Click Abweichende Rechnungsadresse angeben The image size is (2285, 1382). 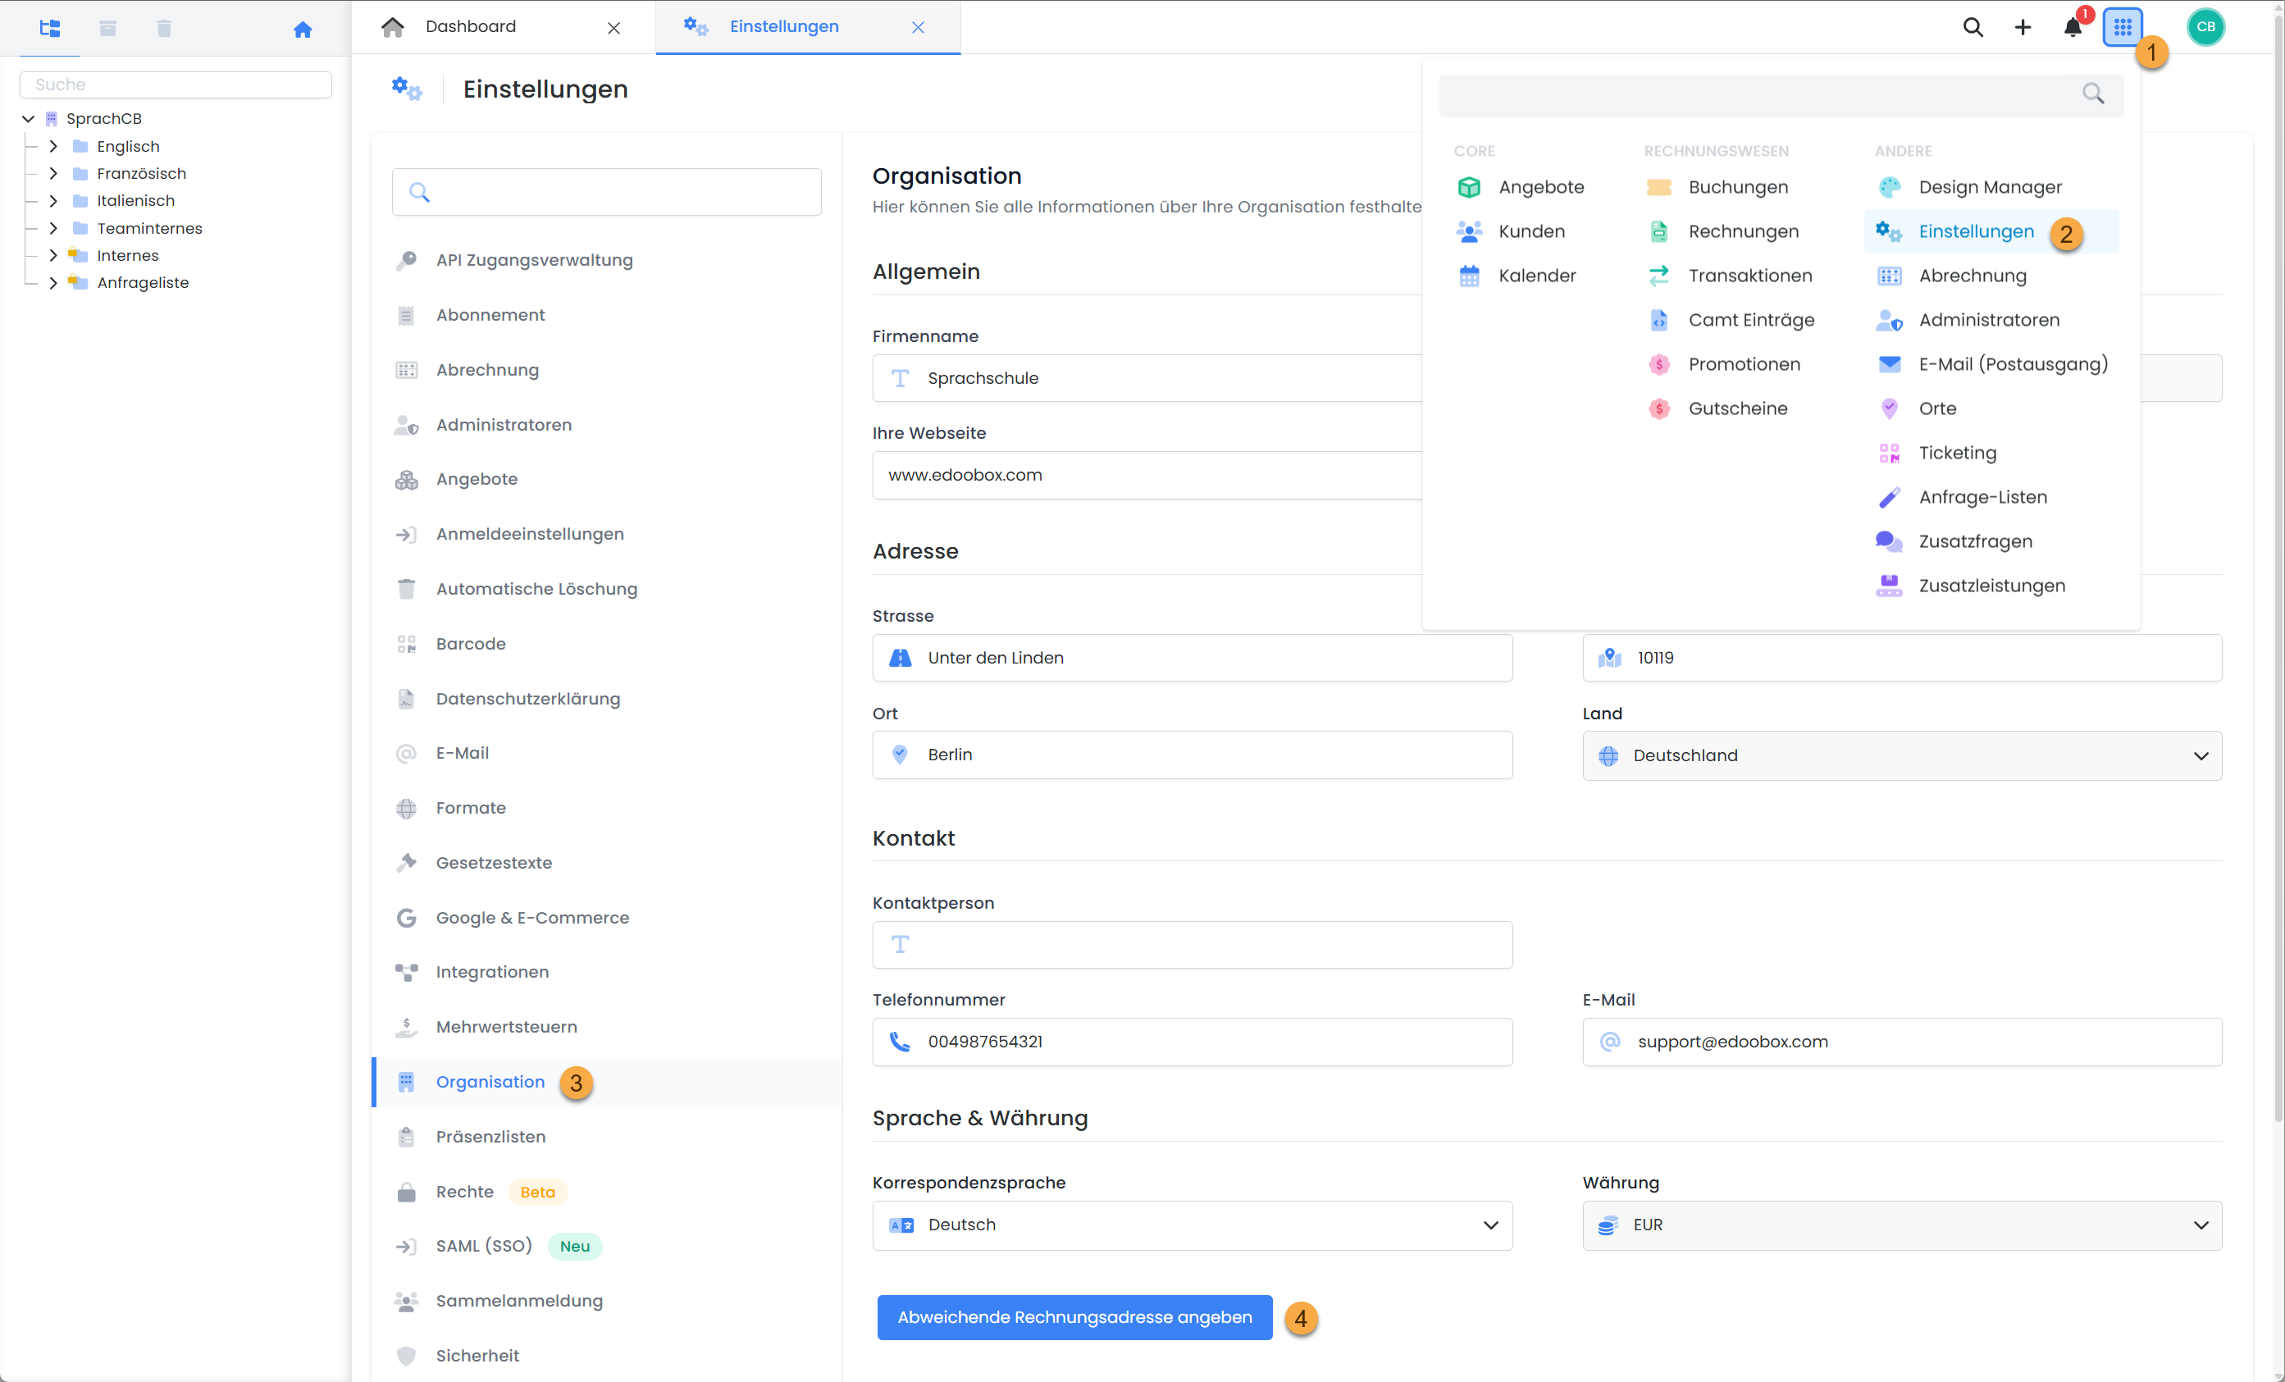tap(1073, 1317)
